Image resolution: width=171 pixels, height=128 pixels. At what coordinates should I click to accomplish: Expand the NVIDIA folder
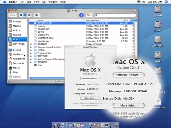coord(31,50)
